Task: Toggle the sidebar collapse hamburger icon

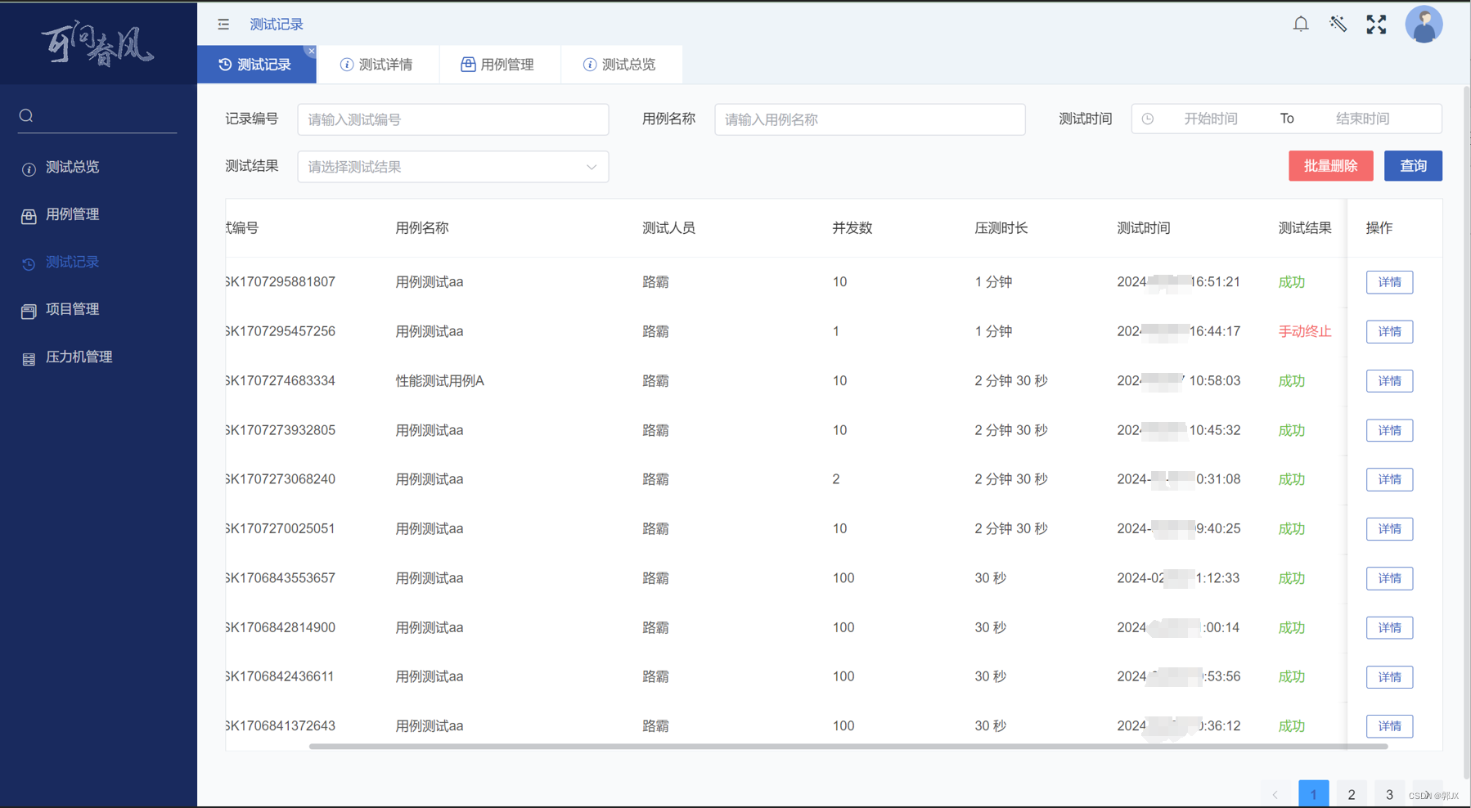Action: (223, 25)
